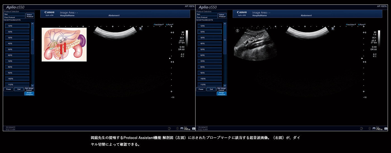The height and width of the screenshot is (153, 391).
Task: Click Abdomen1 label in left screen header
Action: 114,16
